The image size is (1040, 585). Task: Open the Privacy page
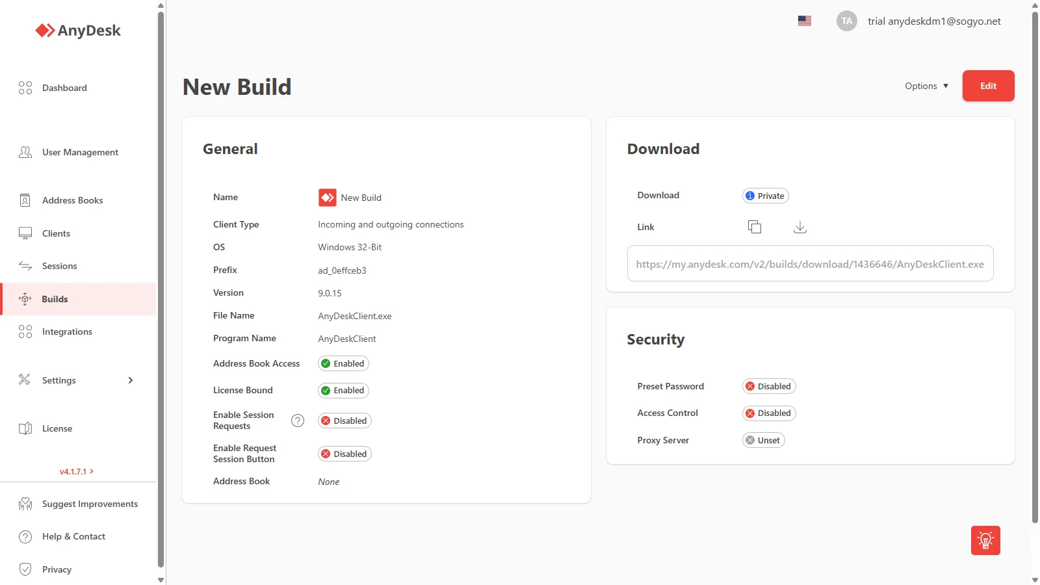coord(57,569)
